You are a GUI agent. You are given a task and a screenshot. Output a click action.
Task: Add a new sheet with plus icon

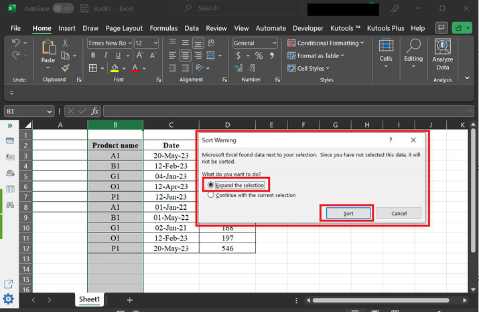point(130,300)
